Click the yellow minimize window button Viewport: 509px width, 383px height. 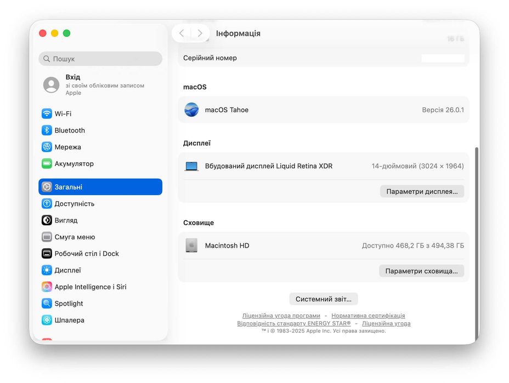54,33
